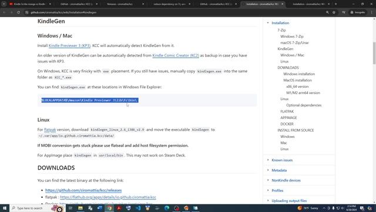Jump to Windows 7-Zip in sidebar

(x=292, y=37)
